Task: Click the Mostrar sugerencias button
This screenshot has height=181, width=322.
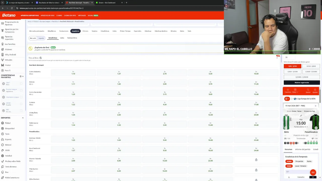Action: click(x=302, y=82)
